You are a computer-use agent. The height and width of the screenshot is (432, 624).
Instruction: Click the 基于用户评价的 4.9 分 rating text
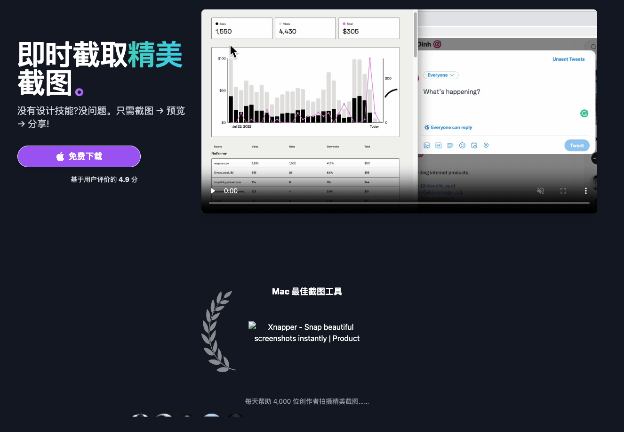104,179
